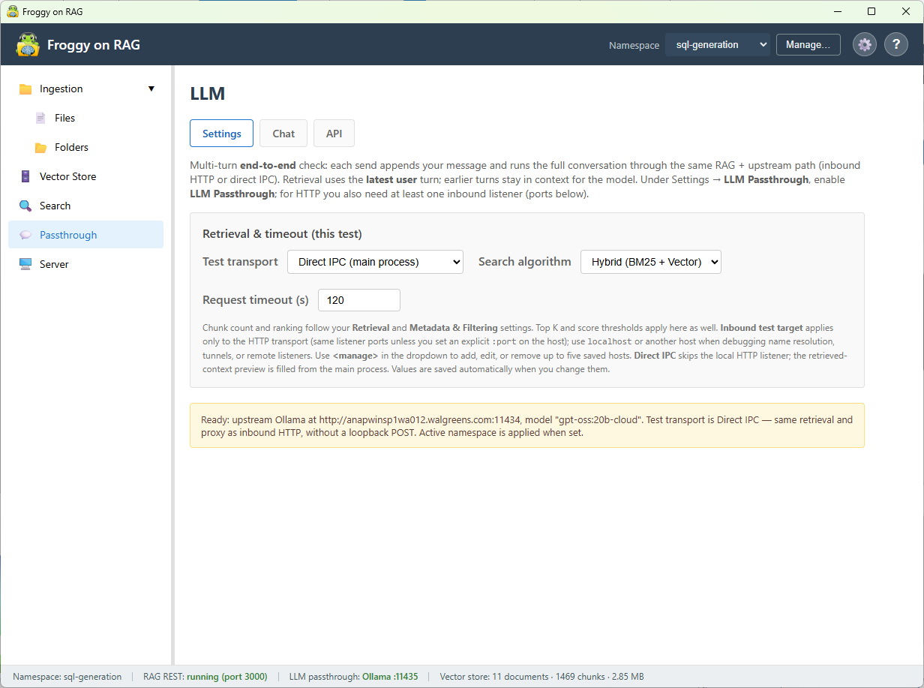Switch to the Settings tab
This screenshot has height=688, width=924.
pos(221,133)
